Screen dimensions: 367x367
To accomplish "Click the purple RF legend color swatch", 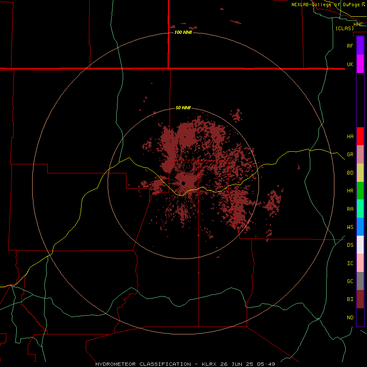I will click(360, 46).
